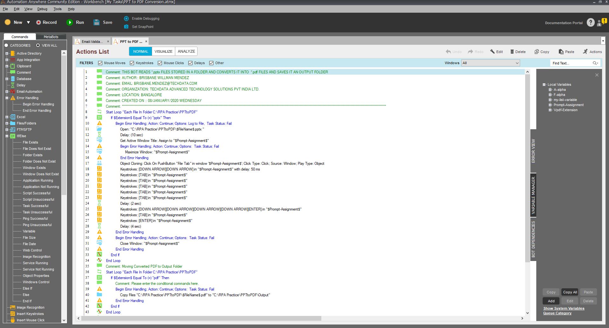609x328 pixels.
Task: Click the Save floppy disk icon
Action: click(97, 22)
